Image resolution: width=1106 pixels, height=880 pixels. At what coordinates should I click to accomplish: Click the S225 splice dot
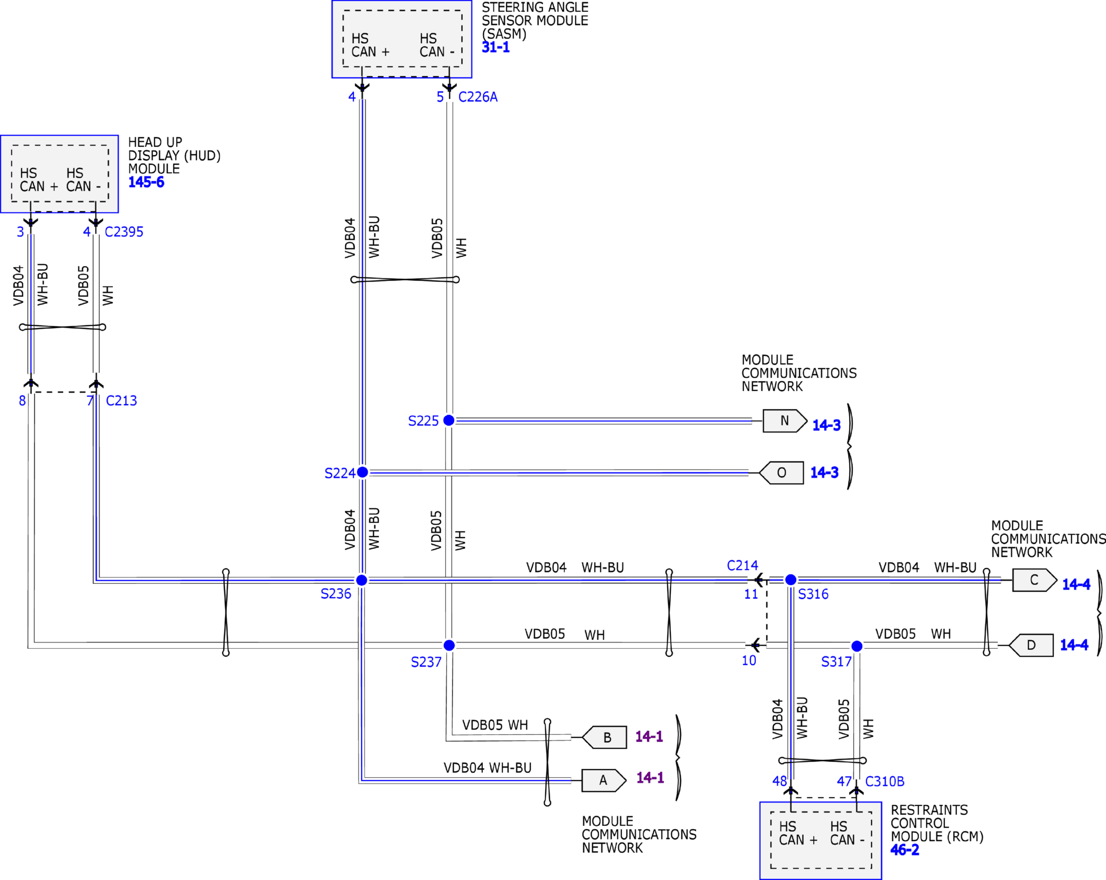click(449, 420)
